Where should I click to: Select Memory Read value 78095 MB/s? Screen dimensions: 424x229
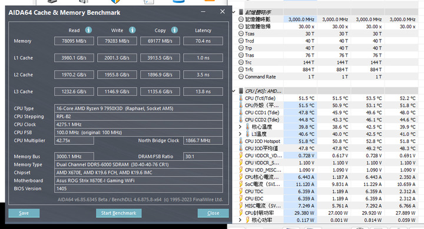pyautogui.click(x=74, y=41)
